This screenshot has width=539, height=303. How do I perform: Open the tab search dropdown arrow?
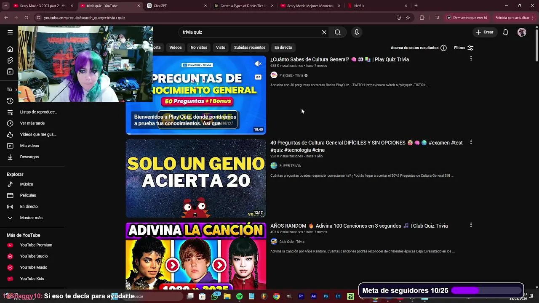pyautogui.click(x=5, y=6)
